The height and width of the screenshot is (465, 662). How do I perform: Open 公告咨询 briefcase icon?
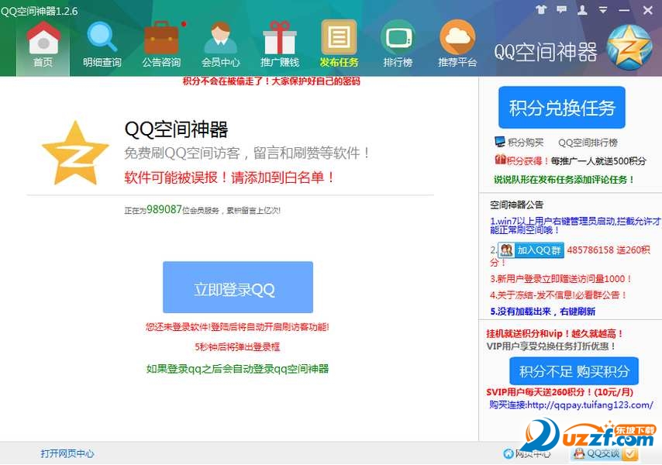pyautogui.click(x=161, y=44)
